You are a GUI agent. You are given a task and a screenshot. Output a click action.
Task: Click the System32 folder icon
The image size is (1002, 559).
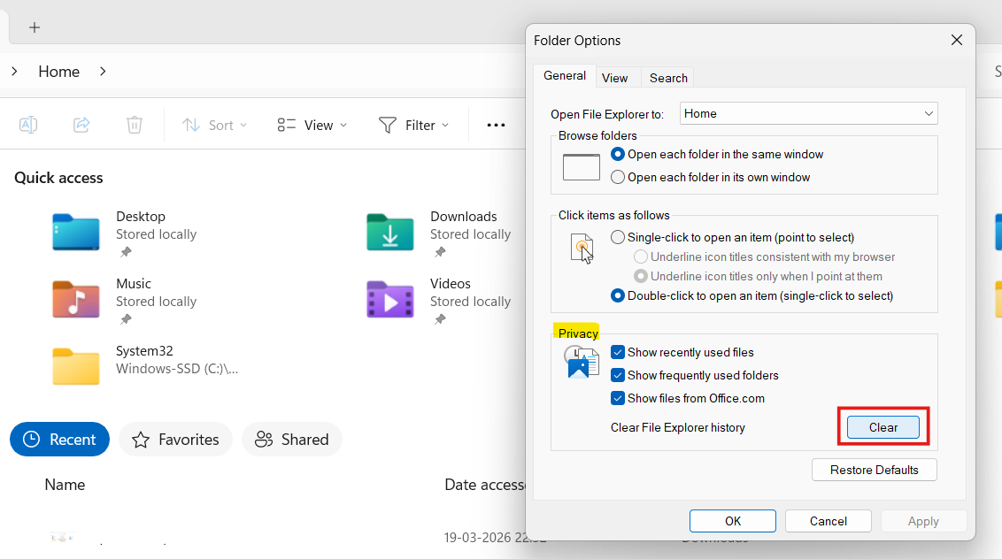click(75, 367)
